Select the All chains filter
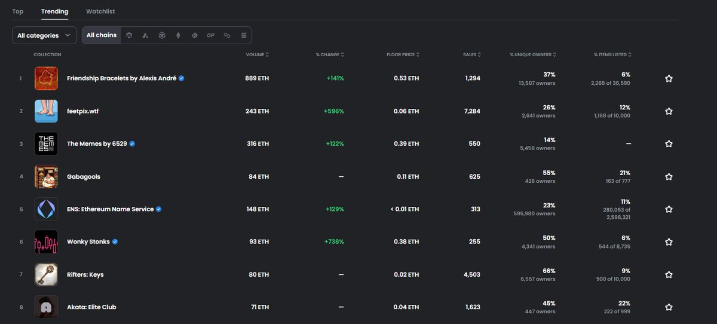Screen dimensions: 717x324 102,35
